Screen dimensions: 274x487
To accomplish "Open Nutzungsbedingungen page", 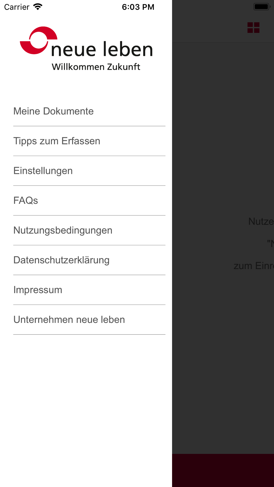I will pos(89,230).
